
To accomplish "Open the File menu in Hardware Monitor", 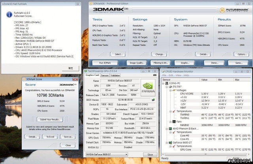I will tap(164, 75).
